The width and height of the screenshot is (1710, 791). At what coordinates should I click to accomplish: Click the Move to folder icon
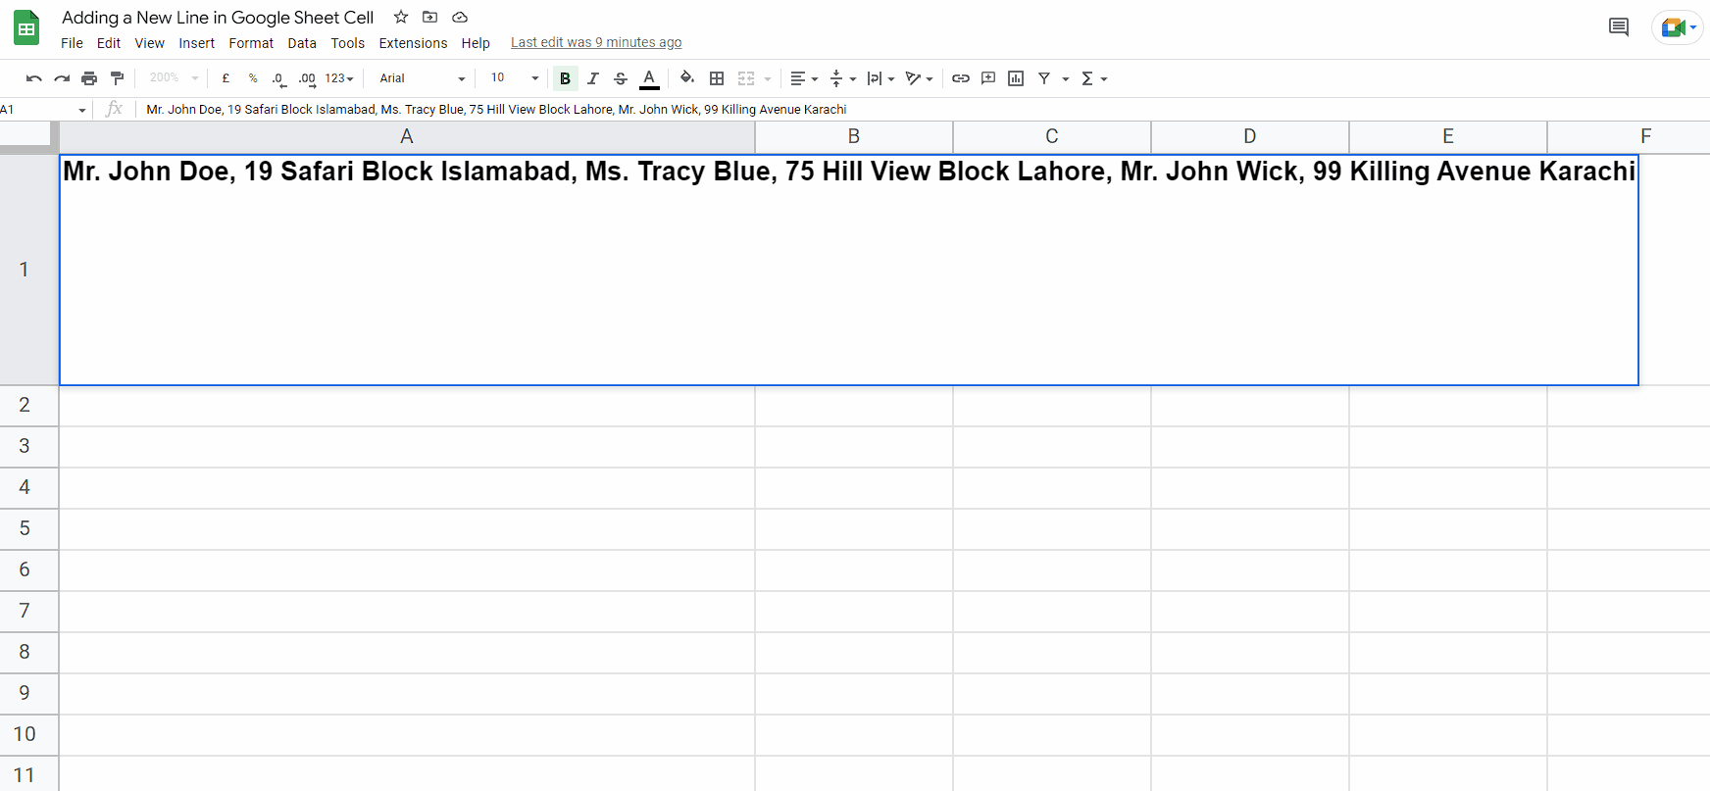pyautogui.click(x=429, y=17)
